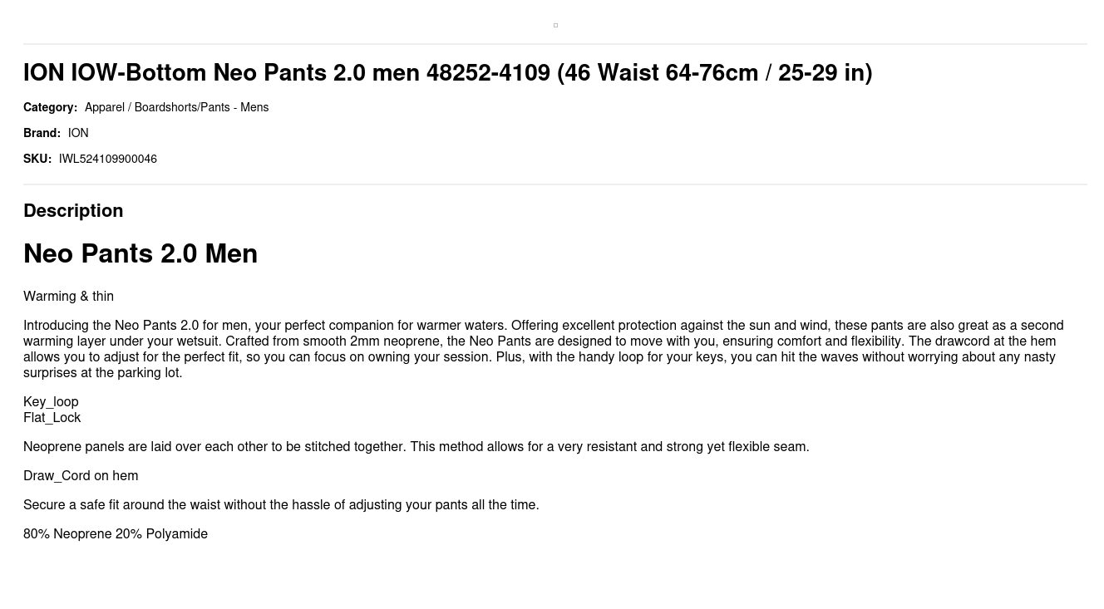Click the waist size text in the title
The width and height of the screenshot is (1104, 609).
[715, 73]
